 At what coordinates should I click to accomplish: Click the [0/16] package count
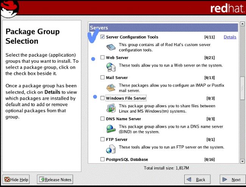pyautogui.click(x=209, y=159)
